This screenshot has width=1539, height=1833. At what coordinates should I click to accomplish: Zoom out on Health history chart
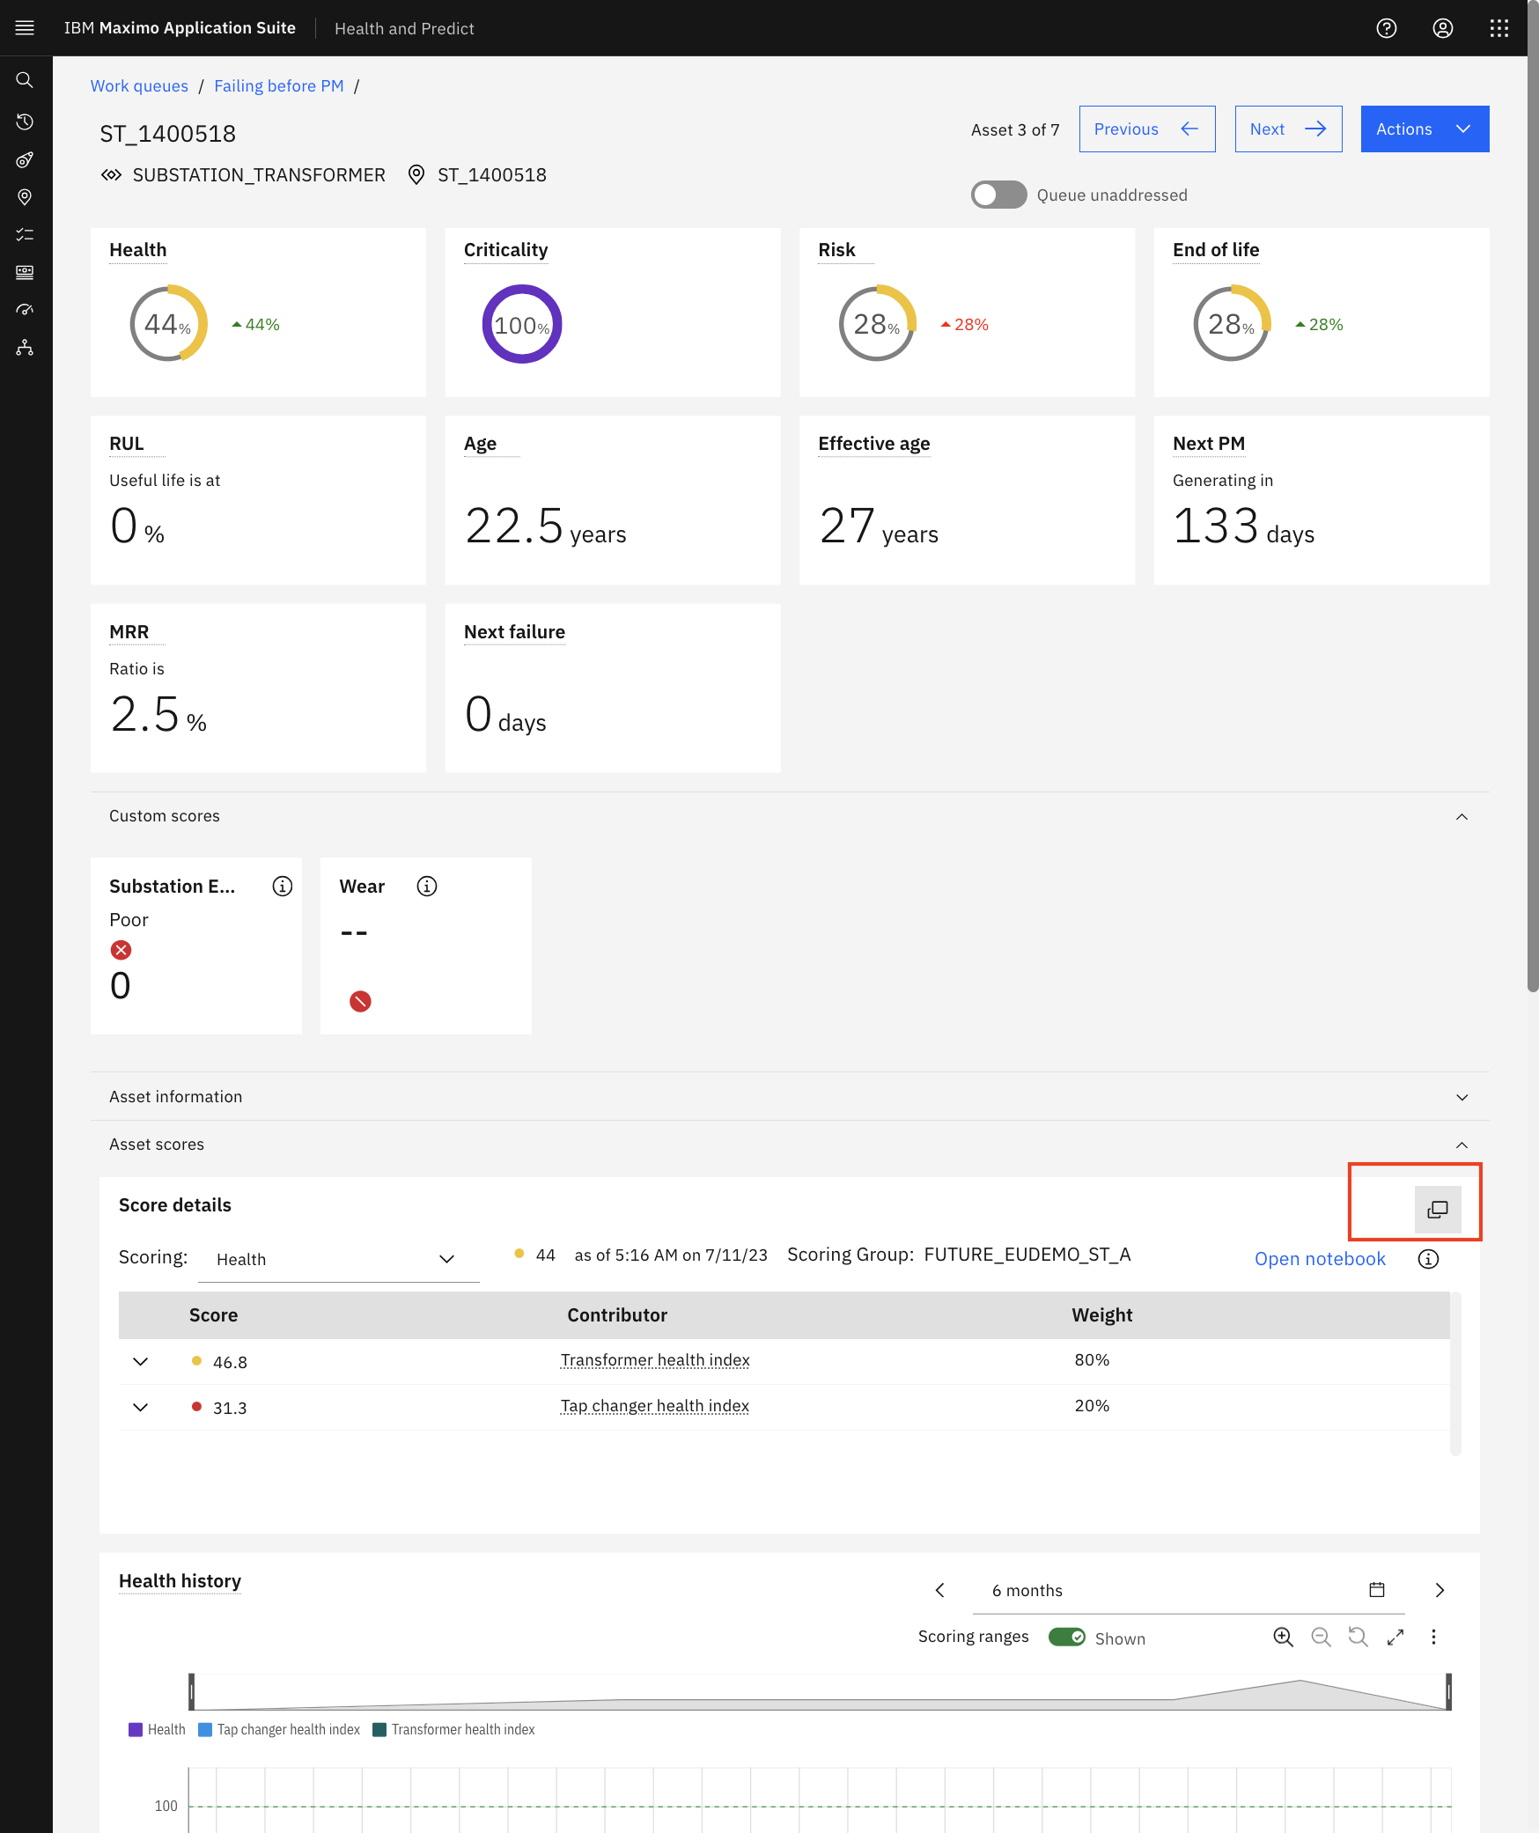coord(1321,1637)
